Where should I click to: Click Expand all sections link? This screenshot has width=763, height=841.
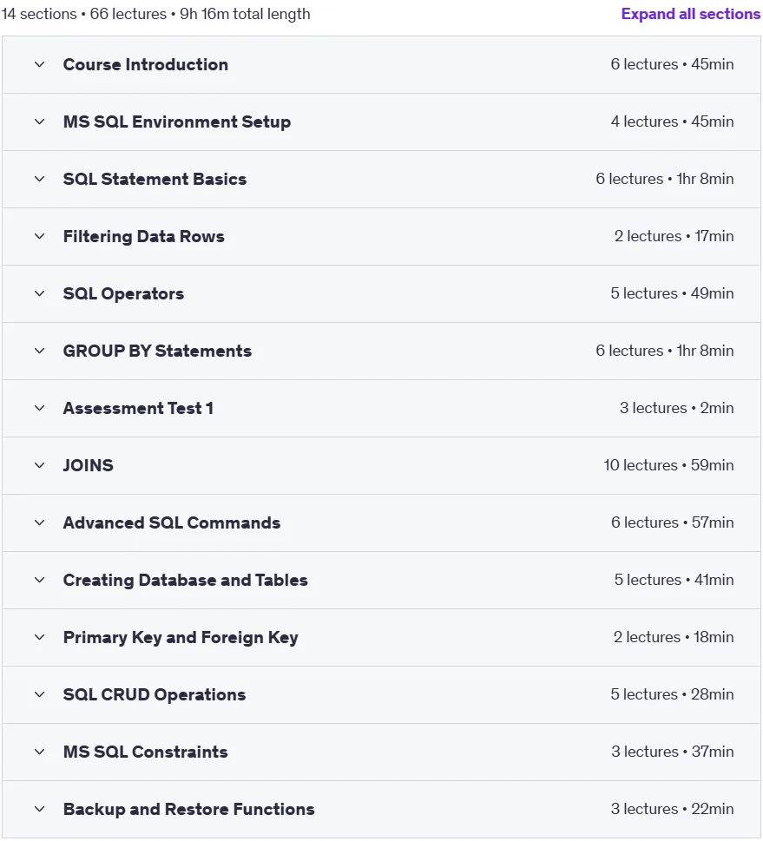(x=691, y=14)
